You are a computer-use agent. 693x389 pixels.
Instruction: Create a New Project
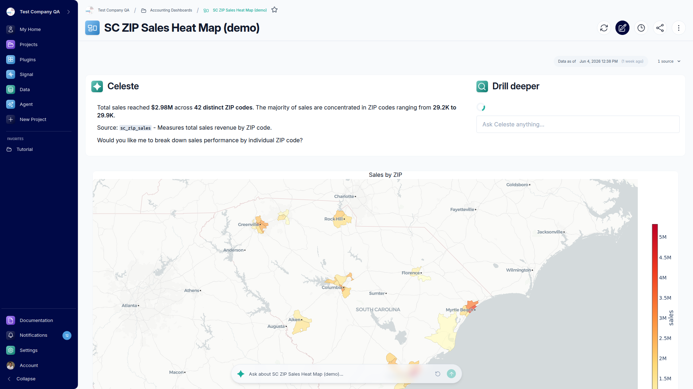[39, 120]
